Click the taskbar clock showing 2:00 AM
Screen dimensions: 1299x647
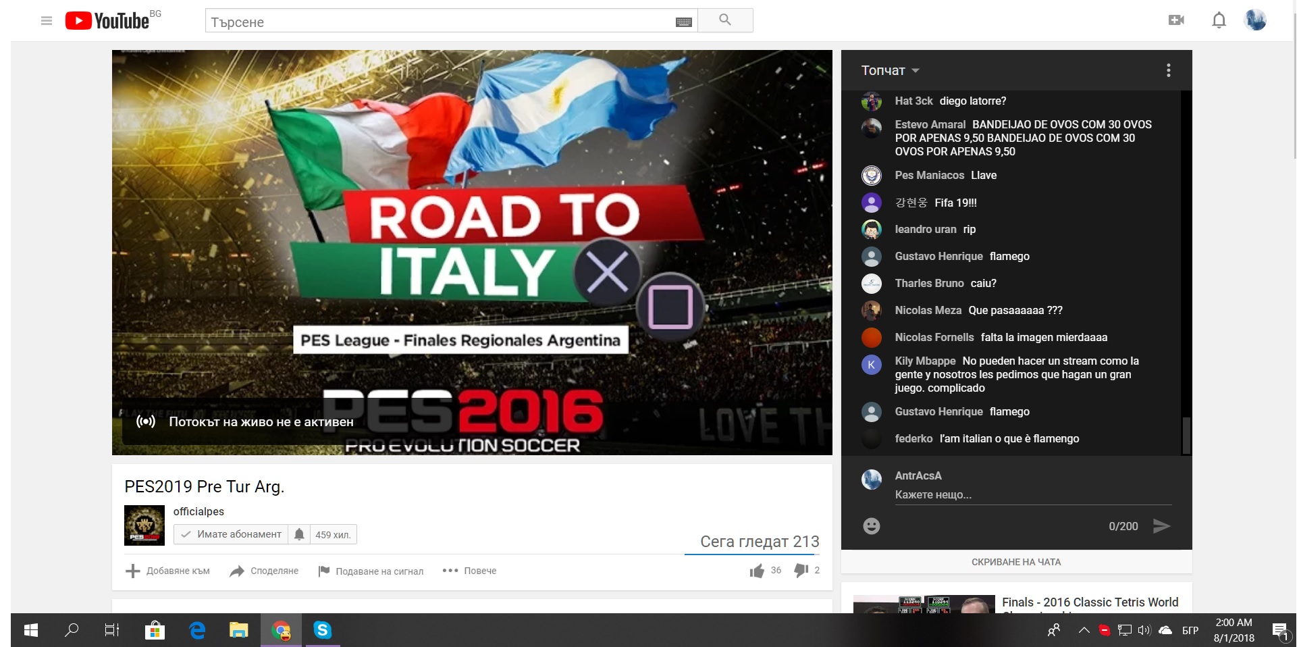(1234, 630)
